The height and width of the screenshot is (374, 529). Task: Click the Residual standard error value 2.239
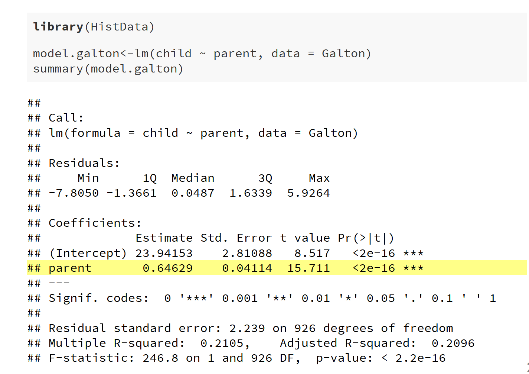click(x=247, y=328)
